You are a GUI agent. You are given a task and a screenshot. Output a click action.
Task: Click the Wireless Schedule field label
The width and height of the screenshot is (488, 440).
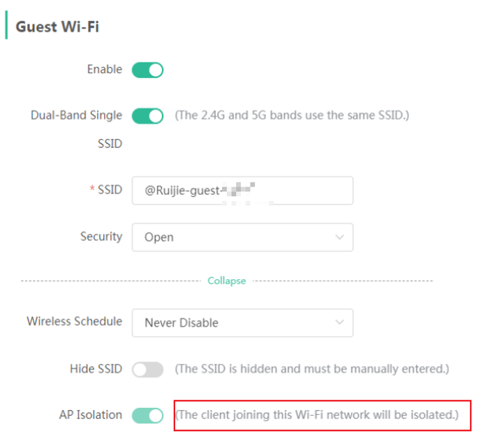tap(74, 322)
